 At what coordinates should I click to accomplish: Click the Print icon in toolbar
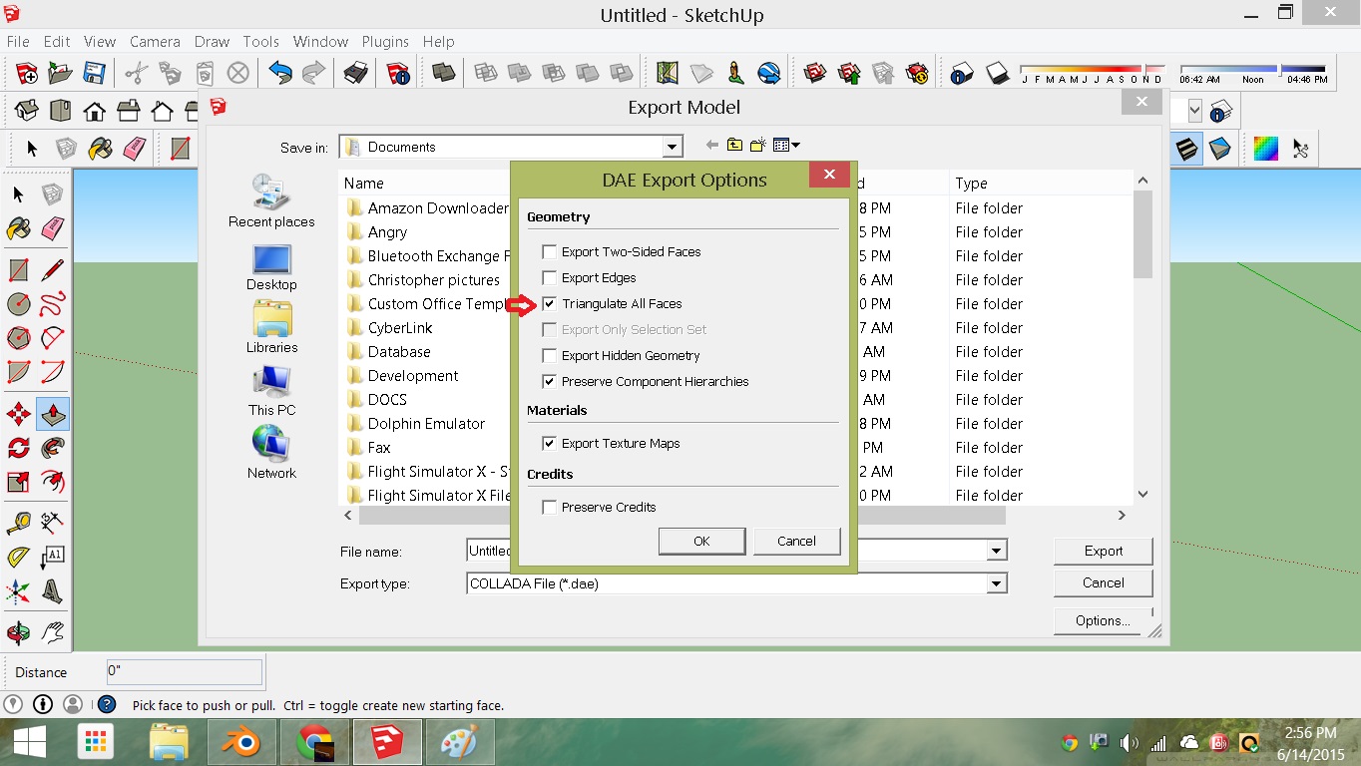point(355,73)
